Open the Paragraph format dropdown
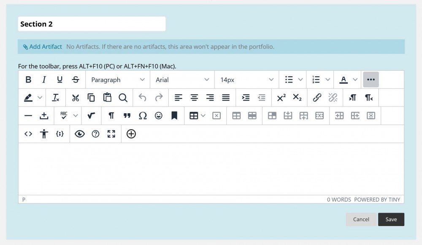Screen dimensions: 422x245 [118, 80]
